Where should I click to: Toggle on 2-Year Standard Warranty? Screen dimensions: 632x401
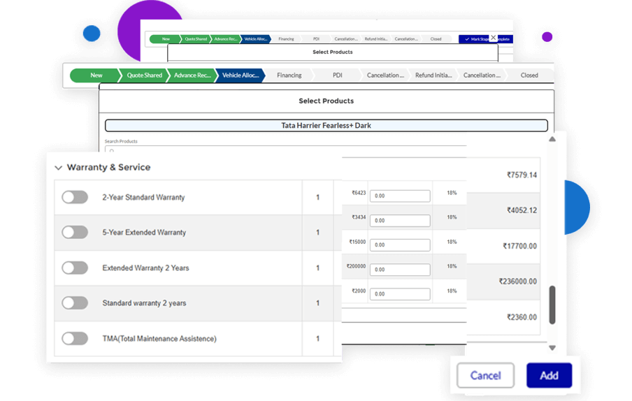pyautogui.click(x=75, y=198)
